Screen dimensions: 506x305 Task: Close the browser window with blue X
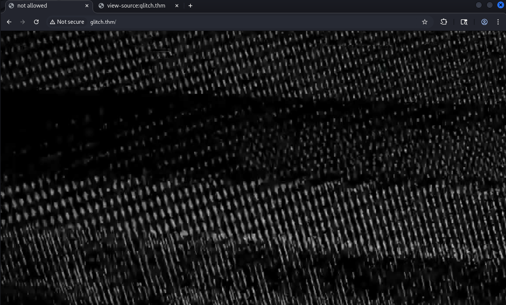[500, 5]
